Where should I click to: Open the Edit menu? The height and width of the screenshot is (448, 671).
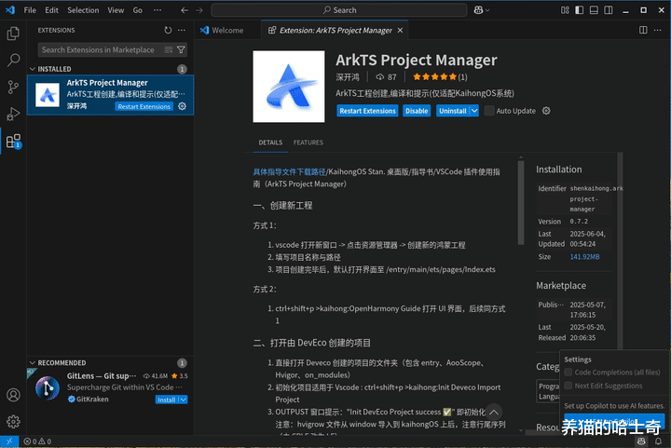tap(52, 10)
